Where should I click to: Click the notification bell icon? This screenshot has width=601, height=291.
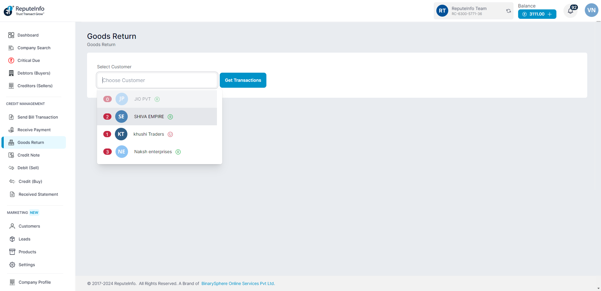point(570,11)
